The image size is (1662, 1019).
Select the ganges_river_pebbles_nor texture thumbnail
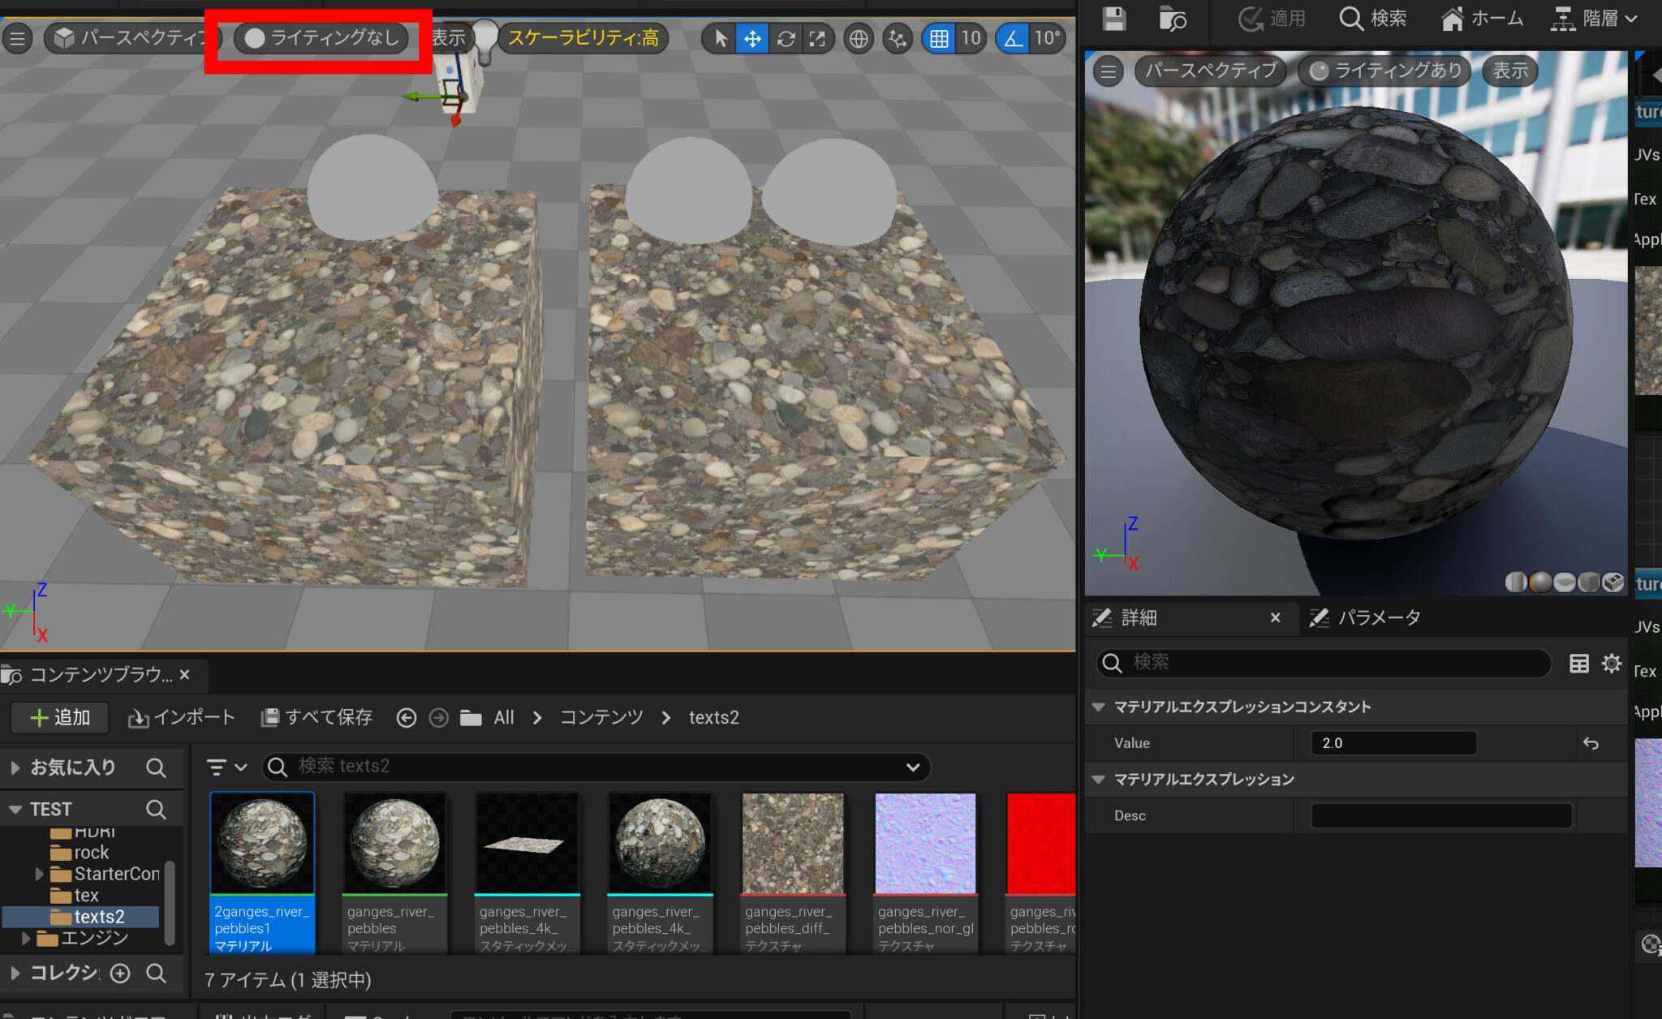924,844
